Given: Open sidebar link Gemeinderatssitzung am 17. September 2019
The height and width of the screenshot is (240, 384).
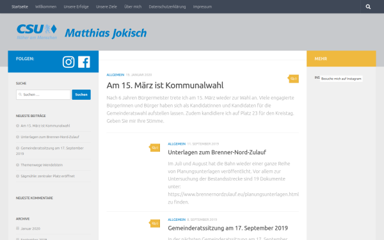Looking at the screenshot, I should tap(50, 151).
